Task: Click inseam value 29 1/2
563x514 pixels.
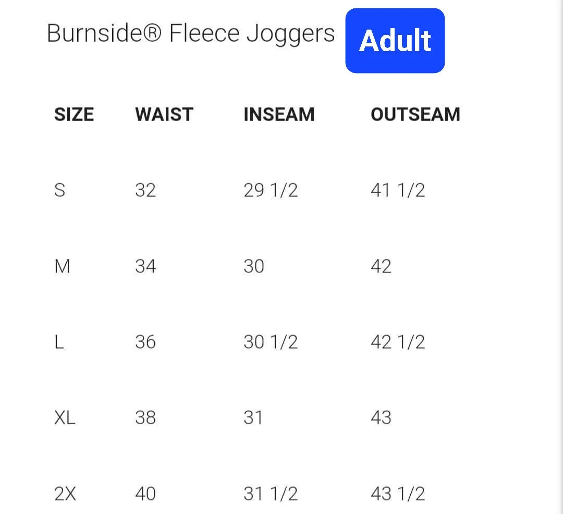Action: coord(271,190)
